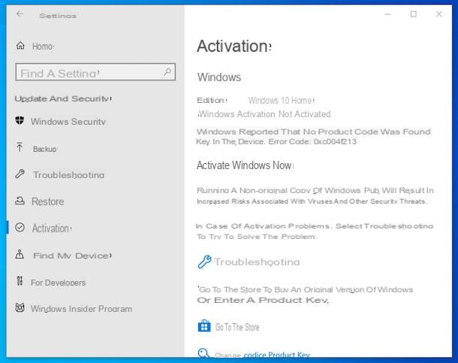Select Backup in the sidebar

(45, 149)
